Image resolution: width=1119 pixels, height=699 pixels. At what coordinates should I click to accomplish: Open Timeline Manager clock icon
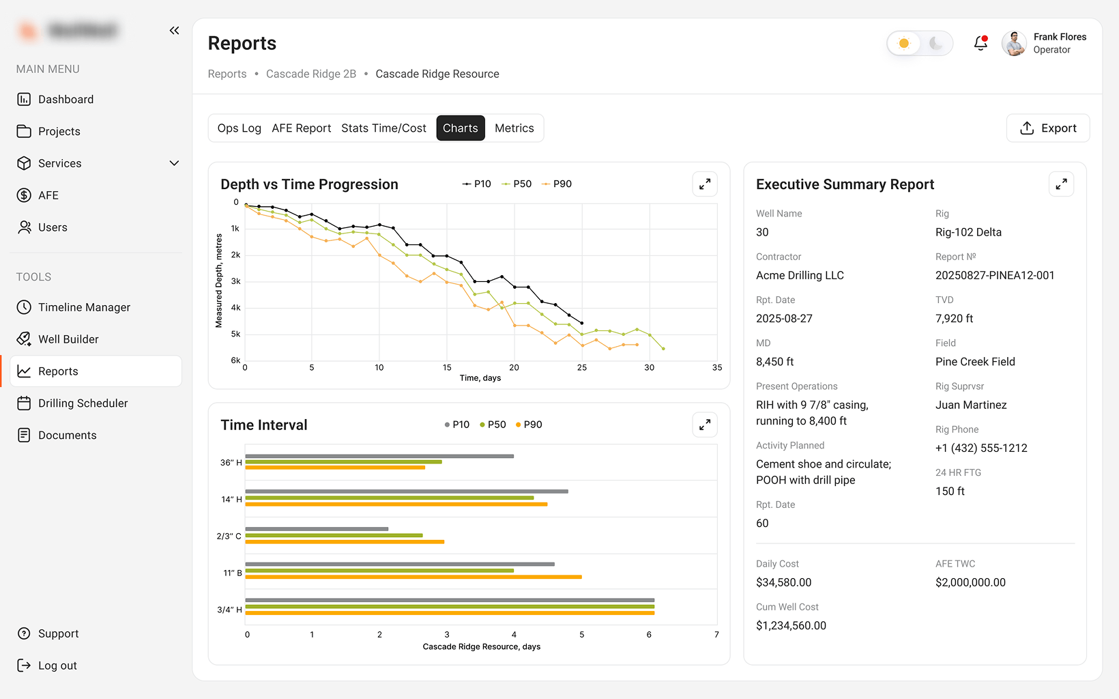click(24, 307)
